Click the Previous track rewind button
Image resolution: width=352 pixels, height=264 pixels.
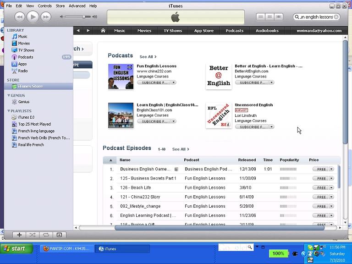[20, 17]
